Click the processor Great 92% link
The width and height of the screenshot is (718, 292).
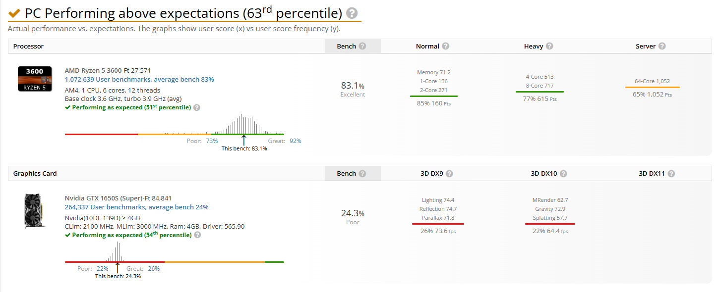(295, 141)
